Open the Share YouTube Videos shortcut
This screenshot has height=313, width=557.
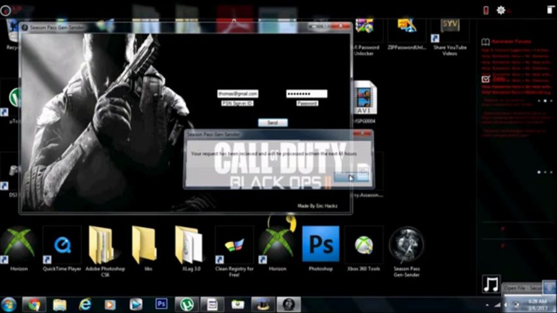point(450,37)
